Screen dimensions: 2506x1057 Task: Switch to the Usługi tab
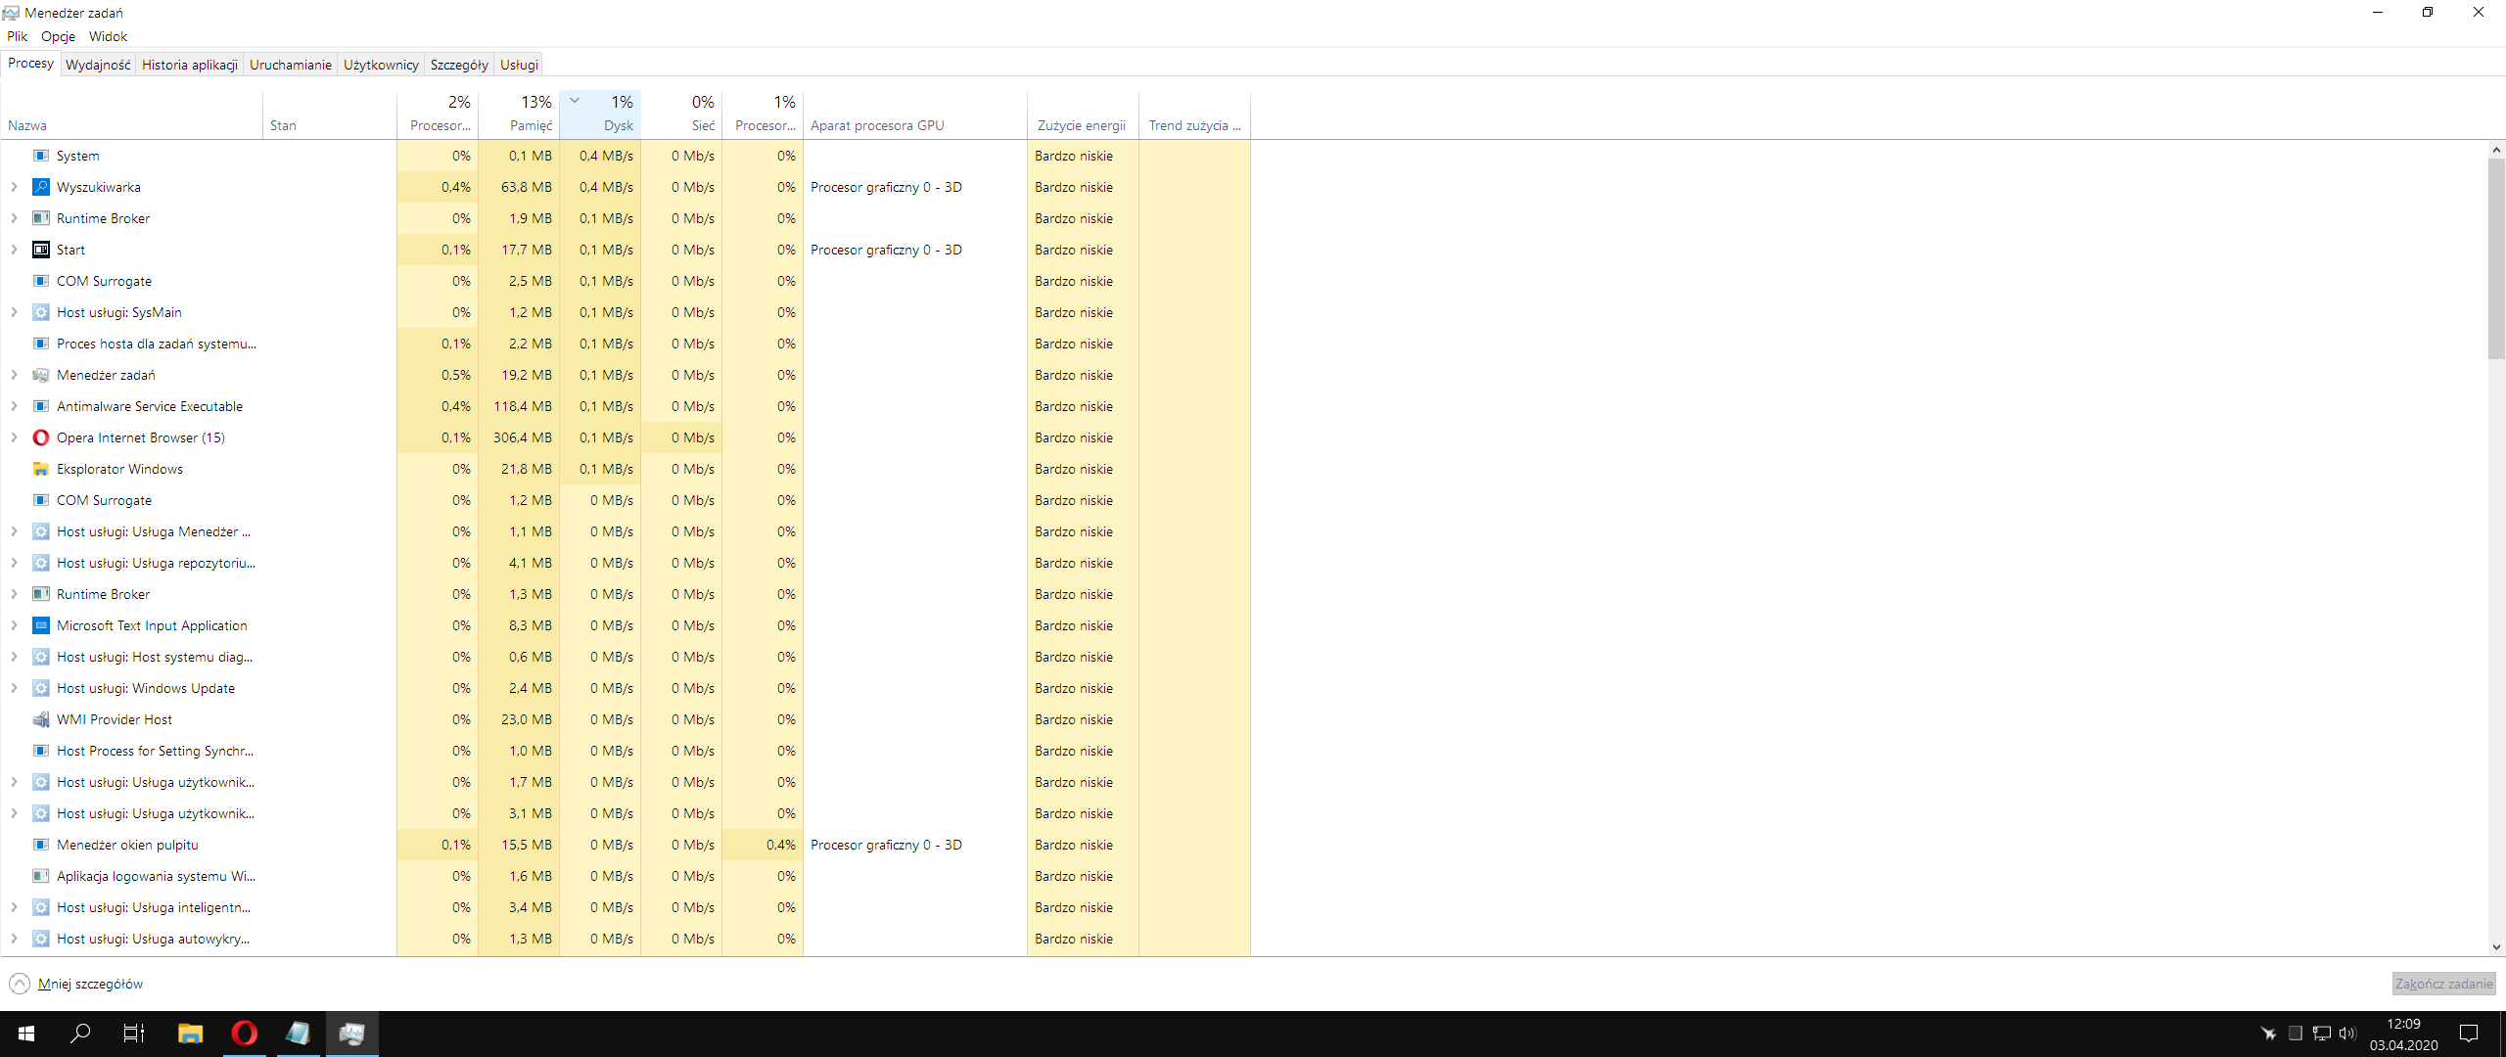(x=519, y=65)
